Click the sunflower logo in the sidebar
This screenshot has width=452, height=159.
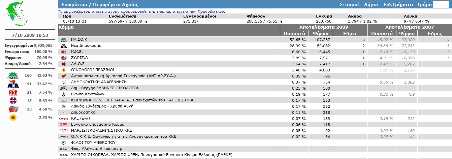[13, 118]
